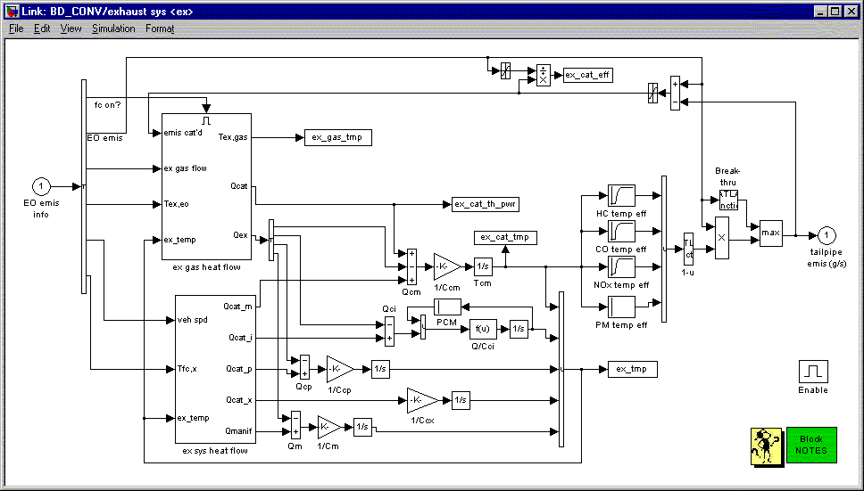
Task: Click the yellow monkey help icon
Action: tap(765, 445)
